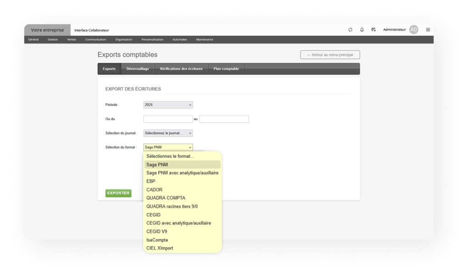Image resolution: width=470 pixels, height=276 pixels.
Task: Choose EBP from the format list
Action: [151, 182]
